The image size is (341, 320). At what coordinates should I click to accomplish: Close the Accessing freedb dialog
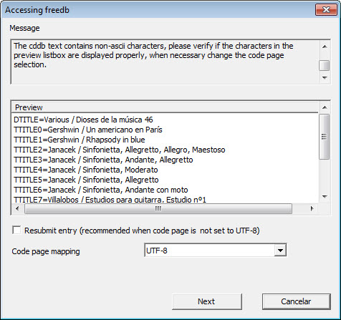coord(326,10)
